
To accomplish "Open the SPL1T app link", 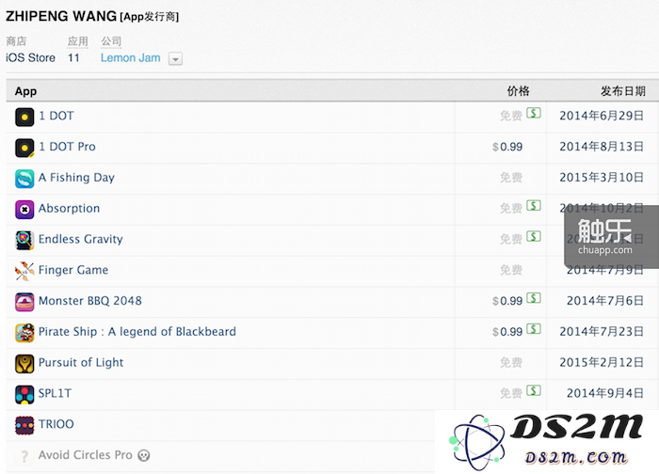I will tap(55, 393).
